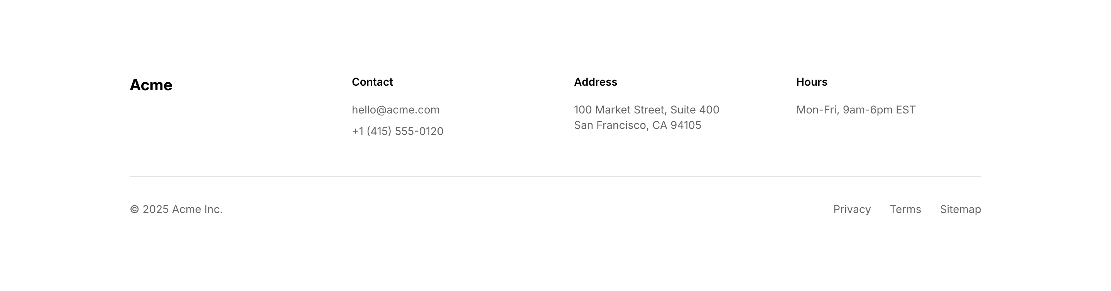Click the Hours column heading
1111x291 pixels.
click(x=811, y=82)
